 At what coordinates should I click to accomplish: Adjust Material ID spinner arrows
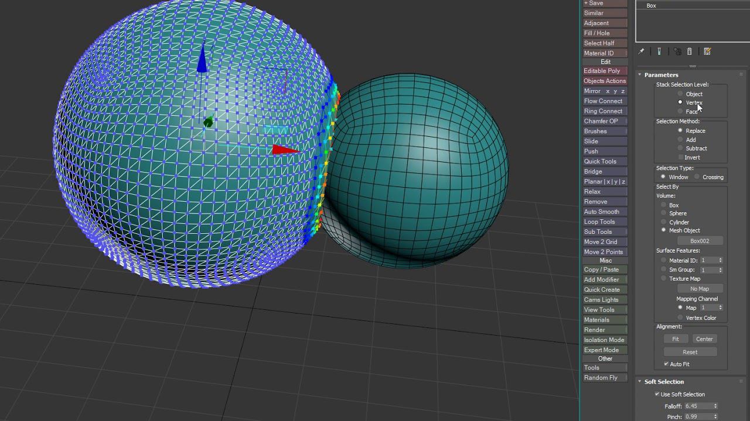coord(720,260)
